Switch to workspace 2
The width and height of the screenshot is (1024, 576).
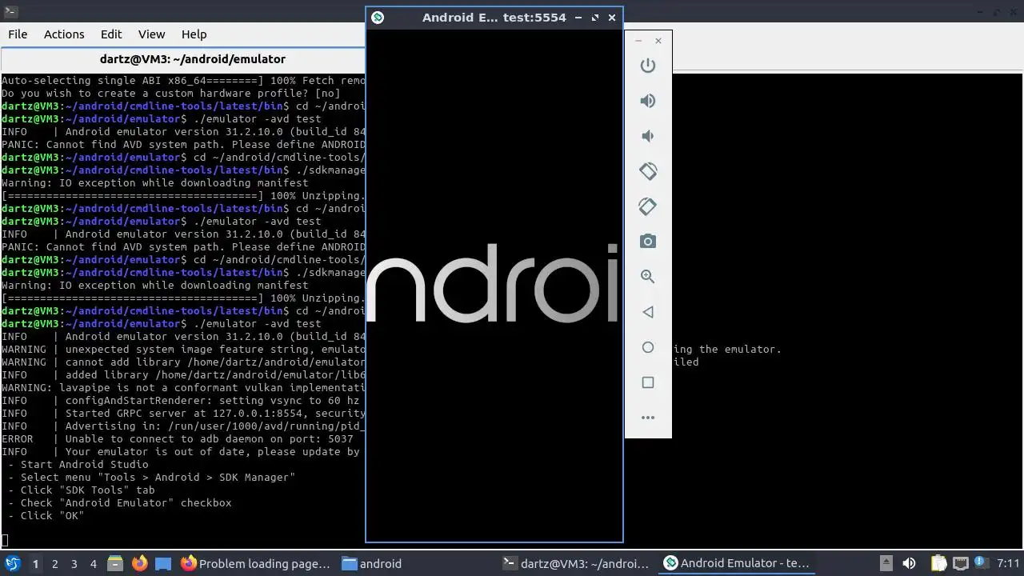click(x=54, y=563)
